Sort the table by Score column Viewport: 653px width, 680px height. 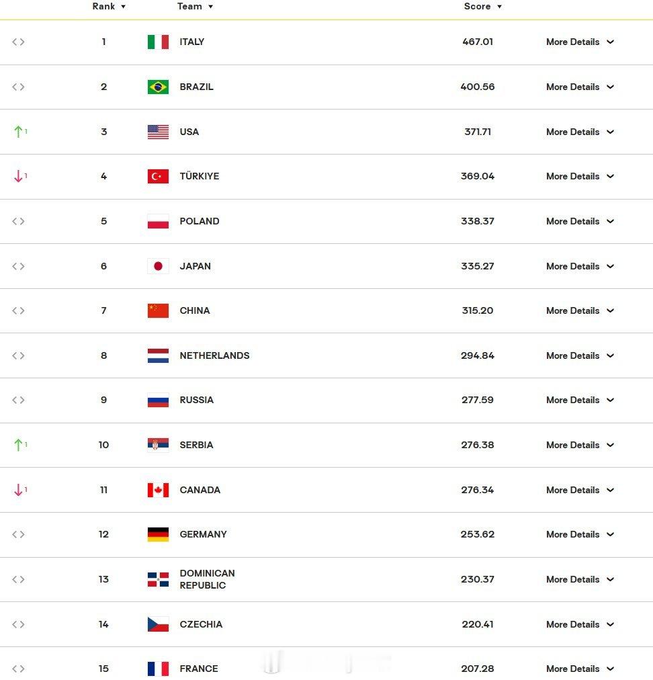(x=482, y=7)
